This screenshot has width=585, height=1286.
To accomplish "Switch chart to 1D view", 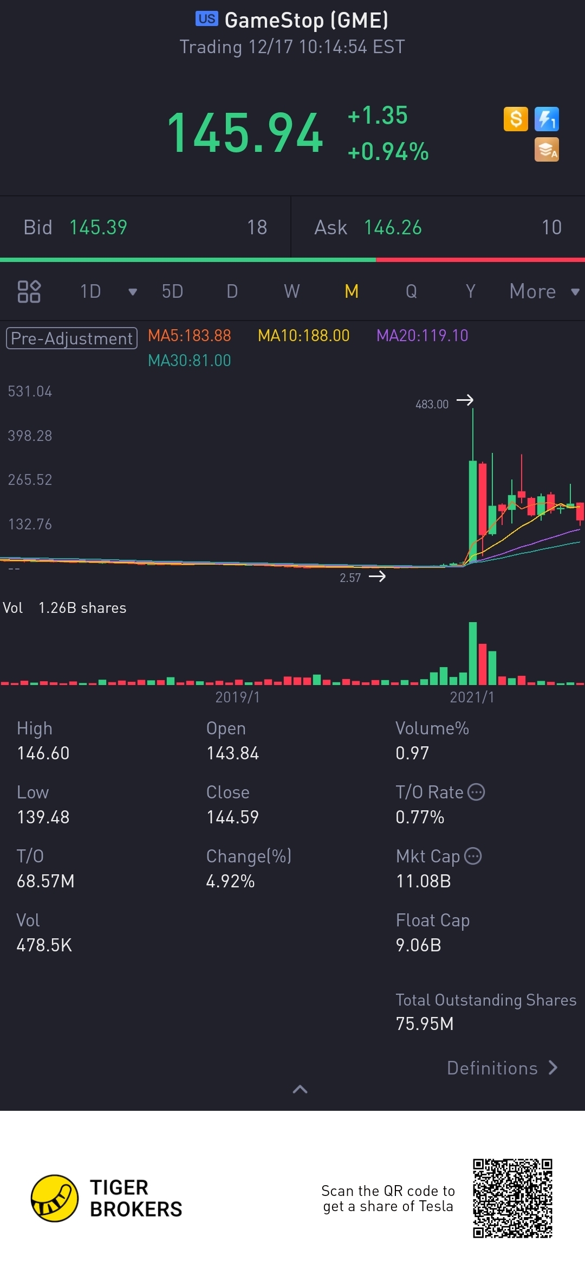I will [90, 291].
